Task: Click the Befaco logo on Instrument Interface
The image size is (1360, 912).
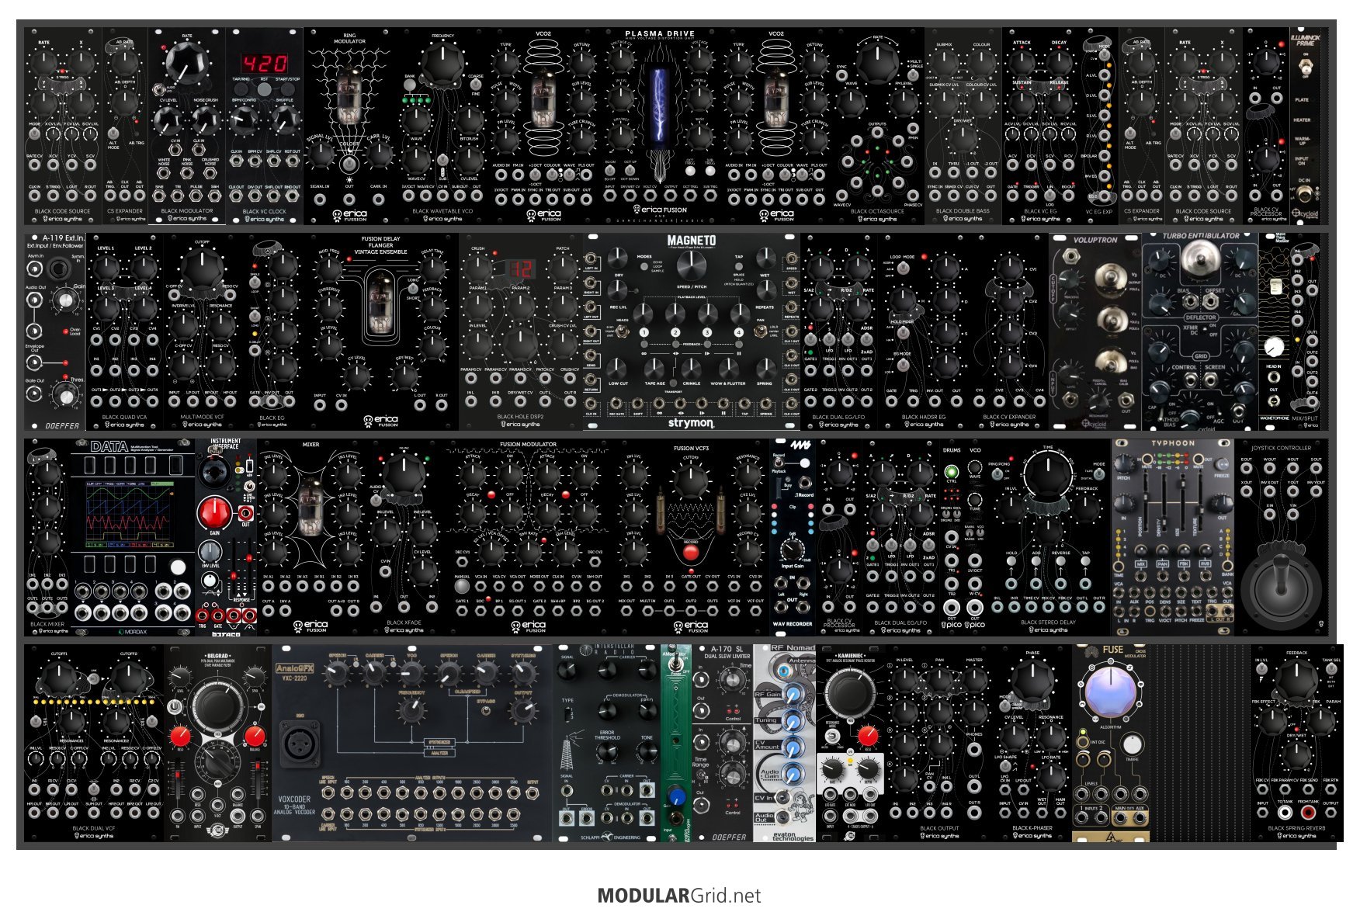Action: [x=225, y=634]
